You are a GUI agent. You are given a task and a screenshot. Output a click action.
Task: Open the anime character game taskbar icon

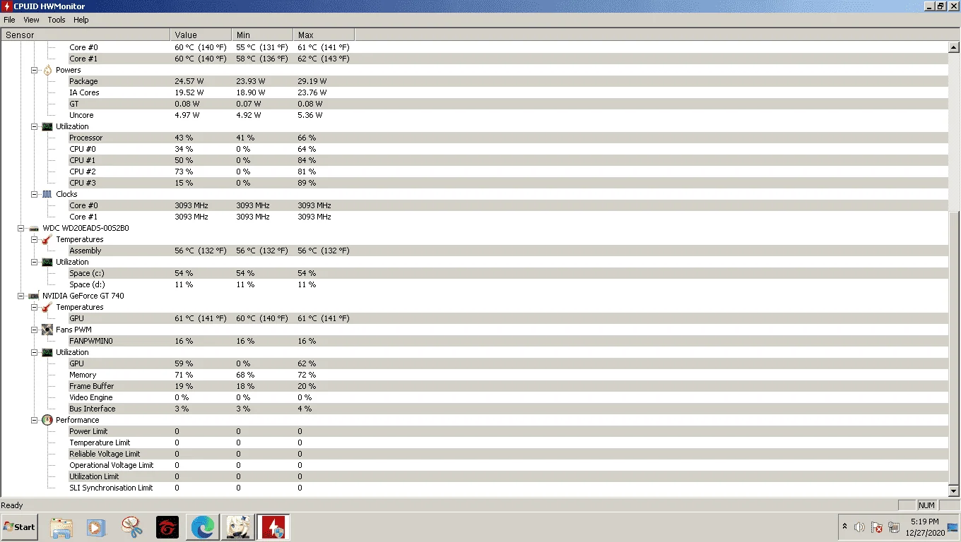pyautogui.click(x=237, y=527)
